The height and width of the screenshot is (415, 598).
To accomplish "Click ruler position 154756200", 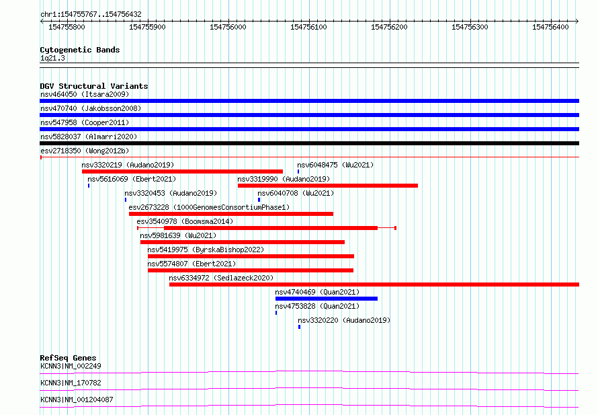I will 389,27.
